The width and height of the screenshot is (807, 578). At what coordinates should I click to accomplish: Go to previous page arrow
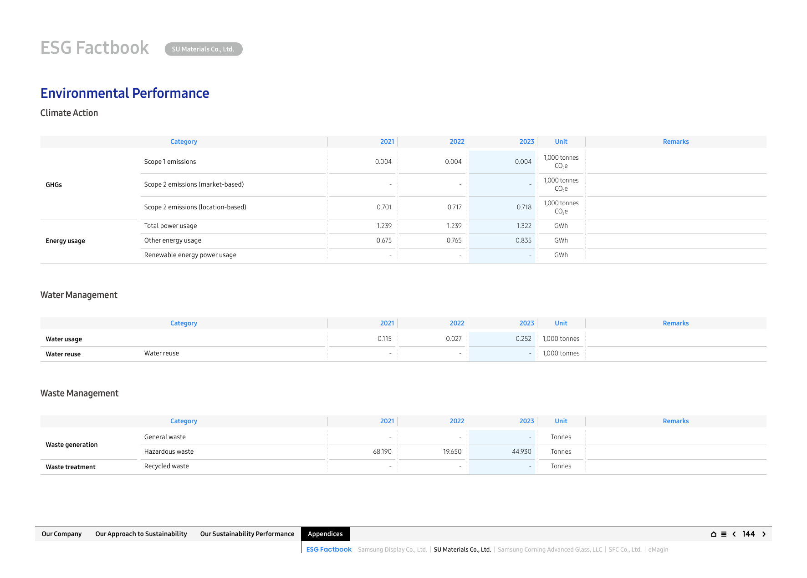tap(734, 534)
